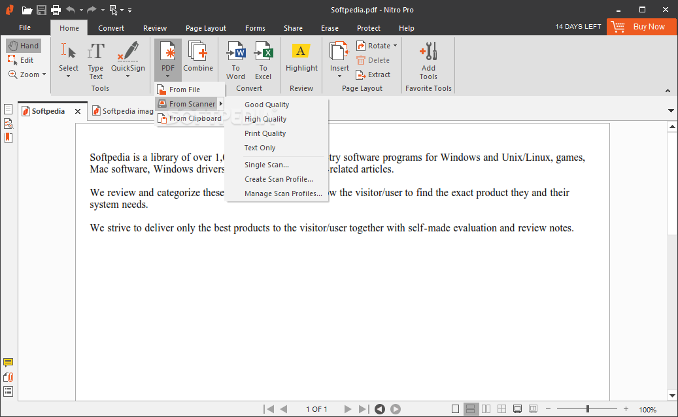Go to the next page arrow

348,409
